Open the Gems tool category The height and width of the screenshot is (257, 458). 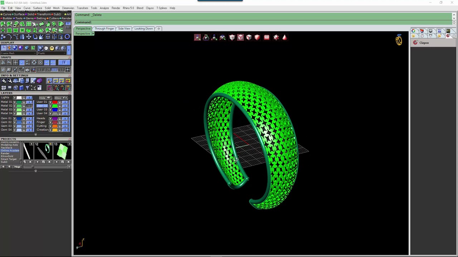click(29, 18)
